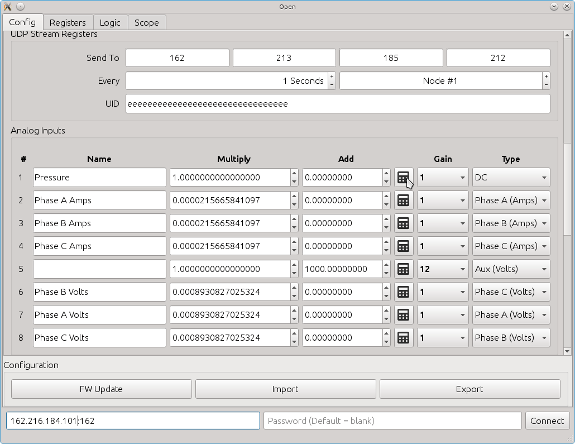Open calculator for Phase C Amps row

point(404,246)
